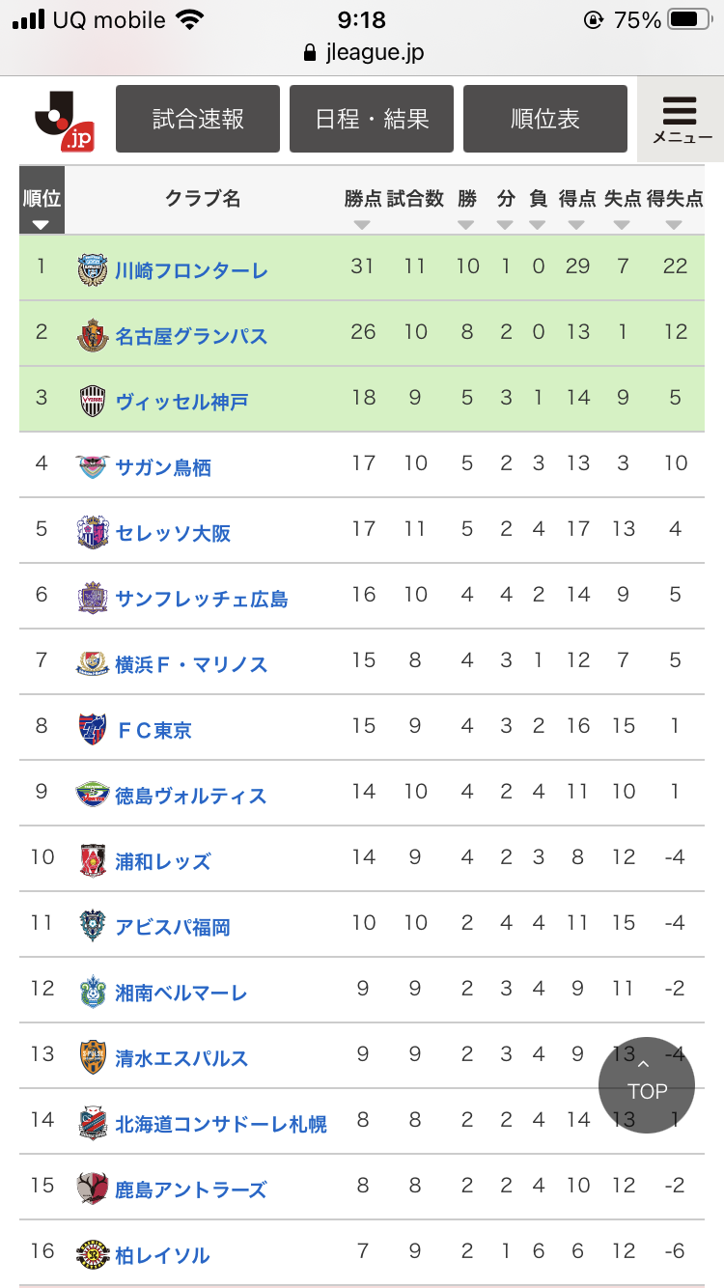Open 横浜F・マリノス club link
Viewport: 724px width, 1288px height.
coord(191,664)
